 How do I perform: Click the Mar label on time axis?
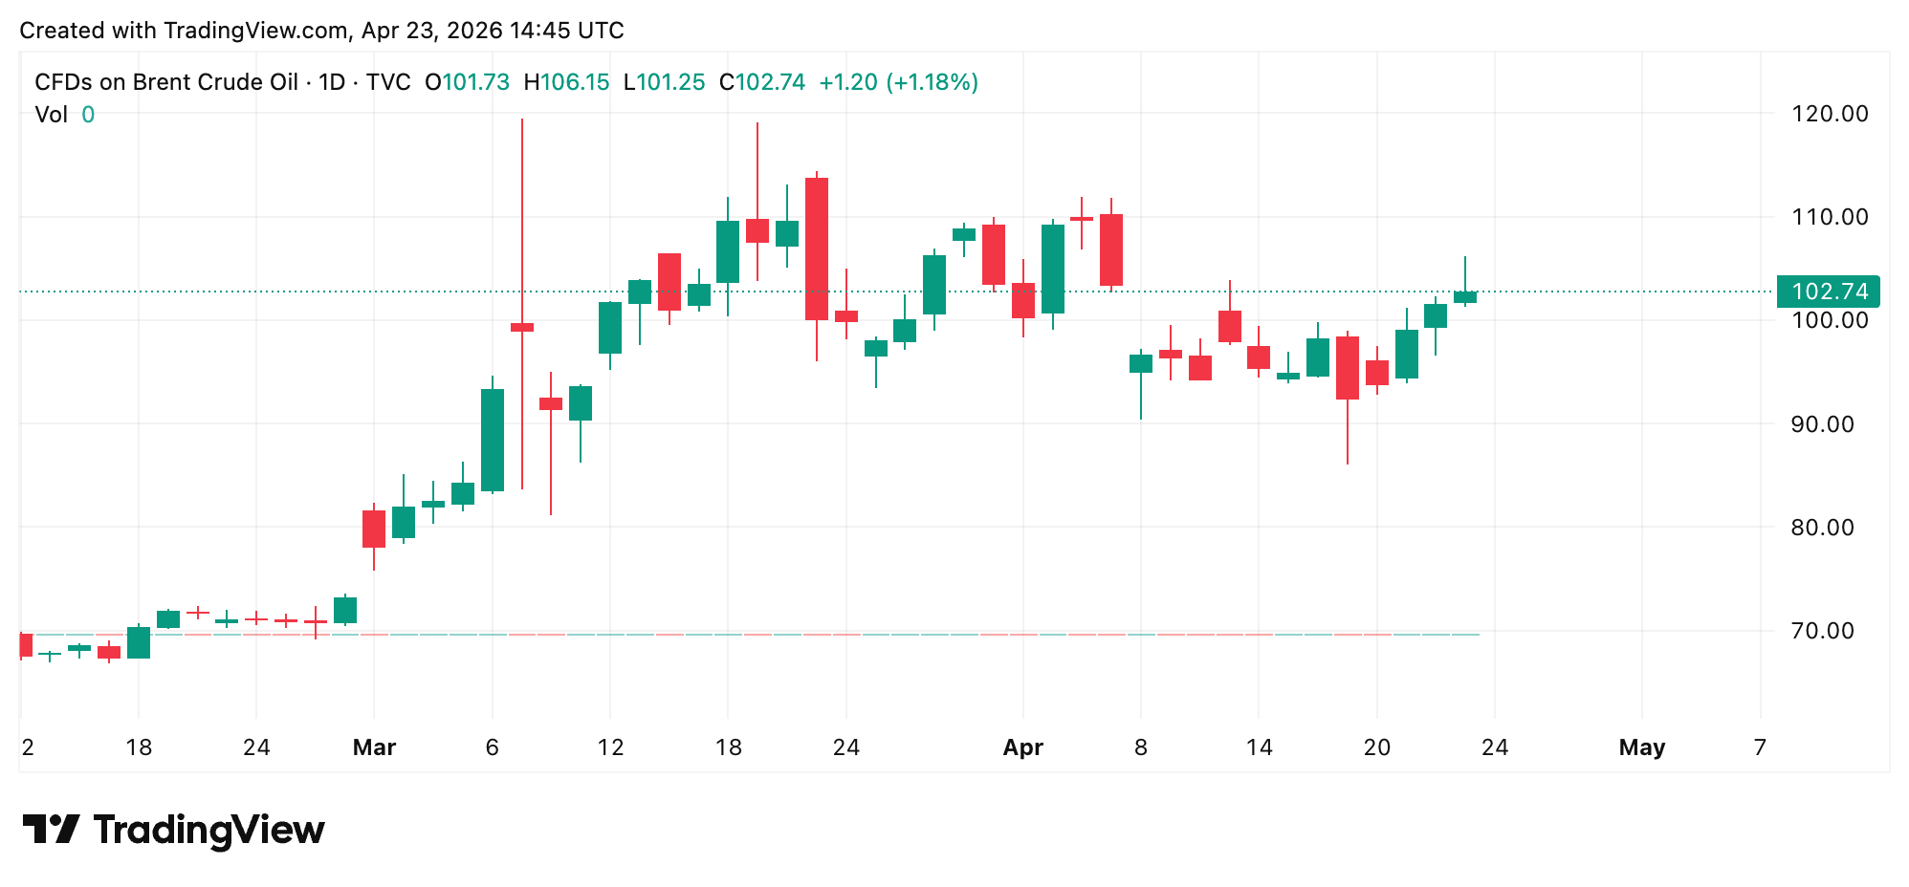point(374,747)
